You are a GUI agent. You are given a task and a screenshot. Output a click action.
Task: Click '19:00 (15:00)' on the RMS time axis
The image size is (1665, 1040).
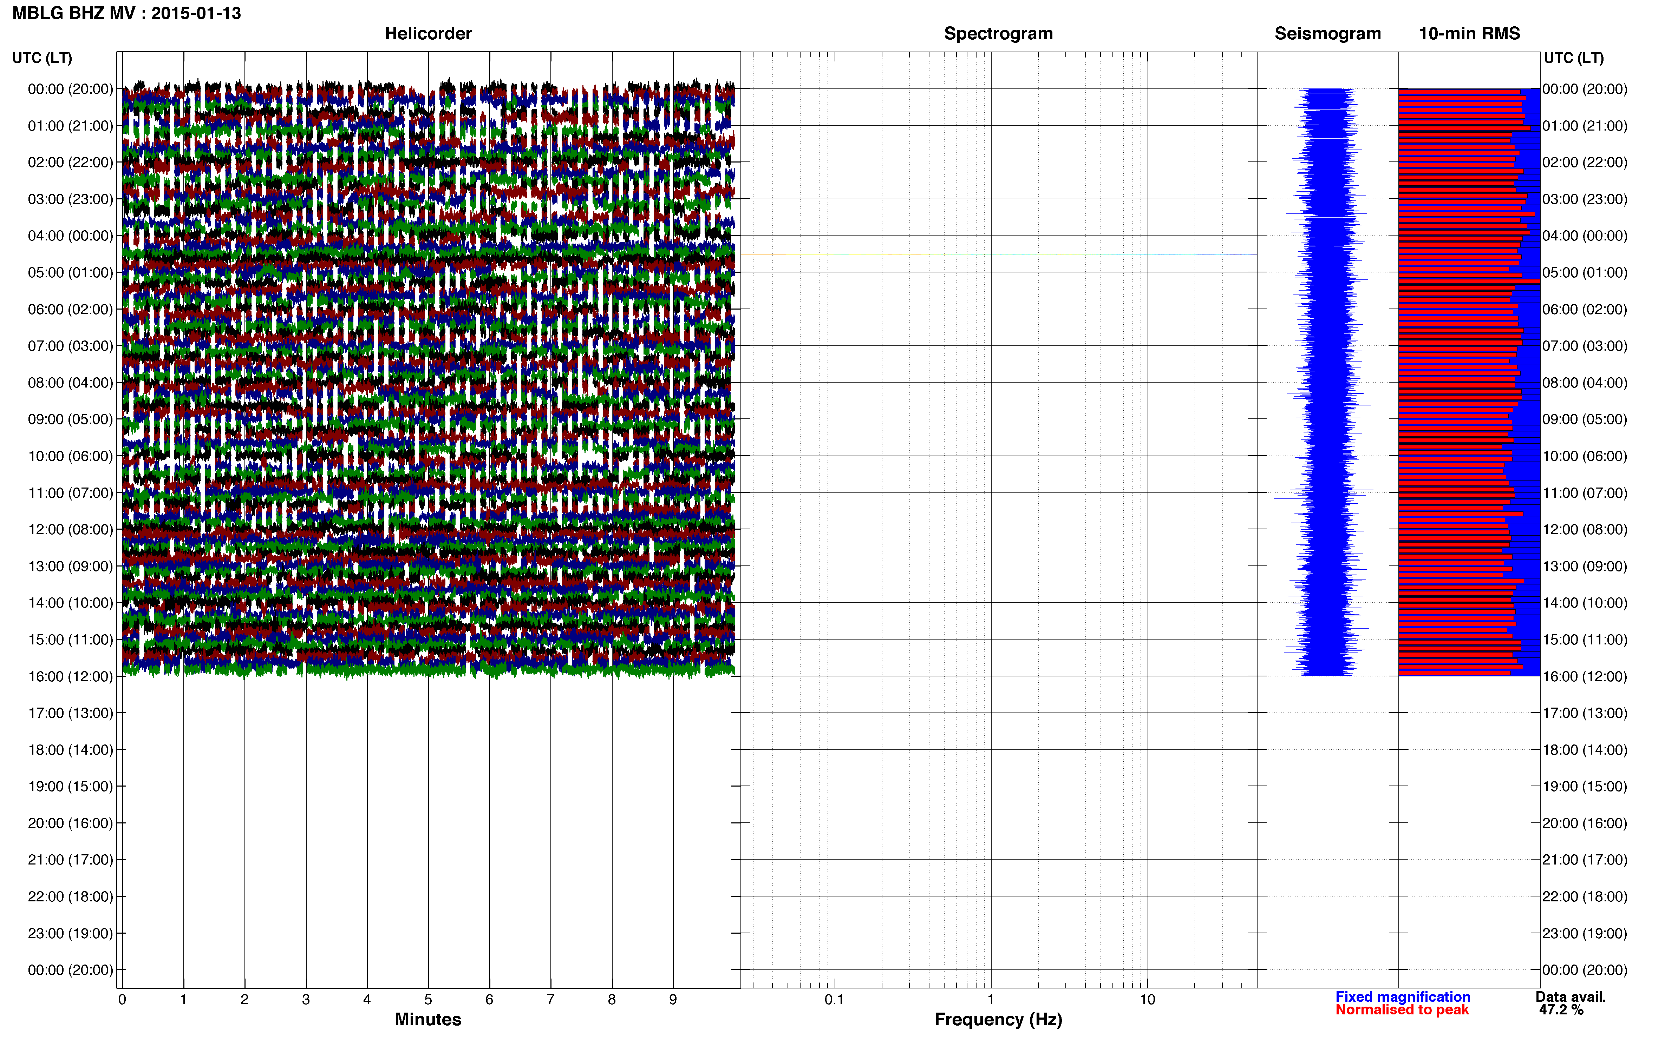(1585, 786)
